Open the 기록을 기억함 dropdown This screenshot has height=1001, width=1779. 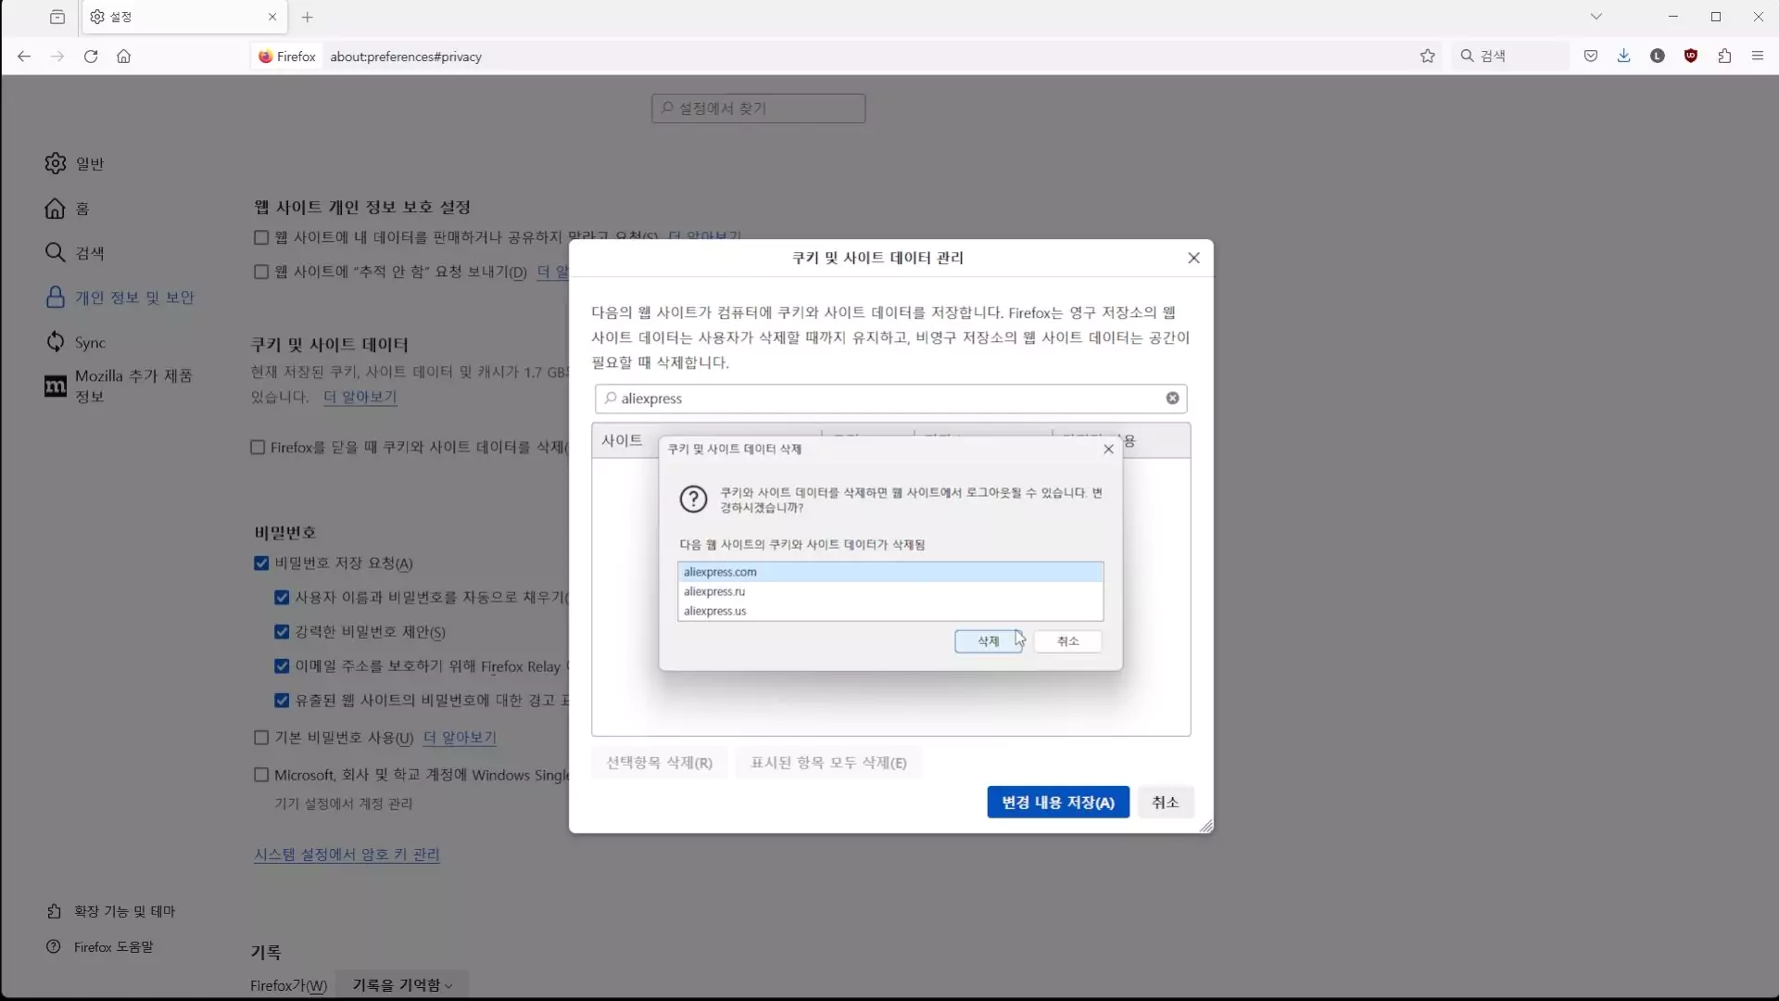[400, 984]
